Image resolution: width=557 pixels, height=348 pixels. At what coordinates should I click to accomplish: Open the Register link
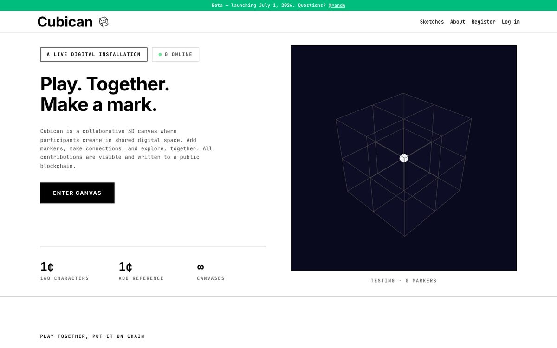tap(483, 22)
